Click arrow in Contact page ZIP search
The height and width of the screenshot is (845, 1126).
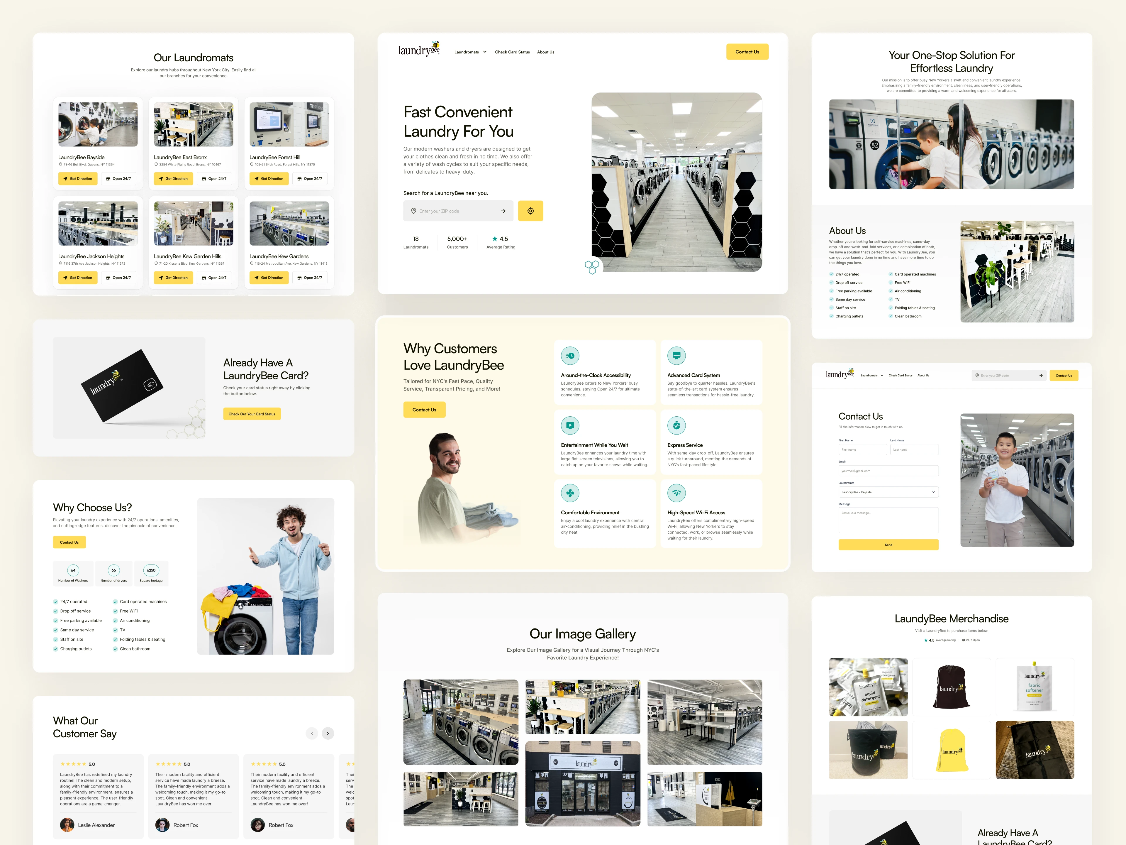(x=1041, y=375)
